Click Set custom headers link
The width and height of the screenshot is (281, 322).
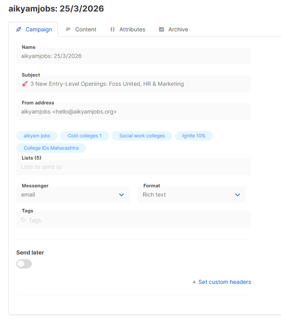222,282
